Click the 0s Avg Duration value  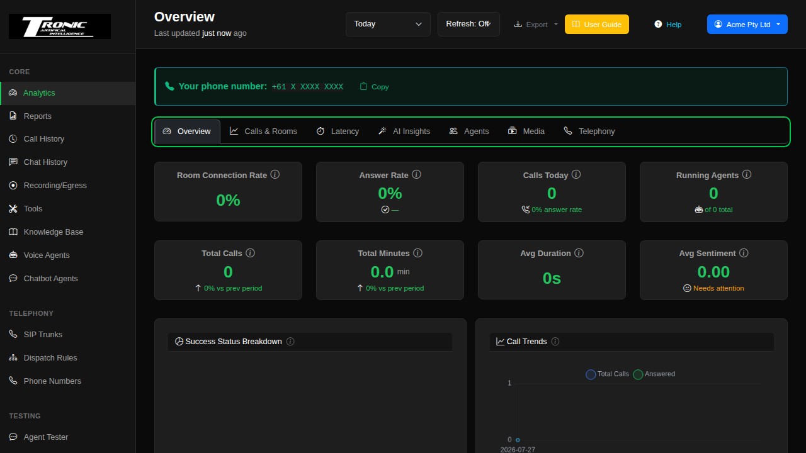pyautogui.click(x=552, y=278)
